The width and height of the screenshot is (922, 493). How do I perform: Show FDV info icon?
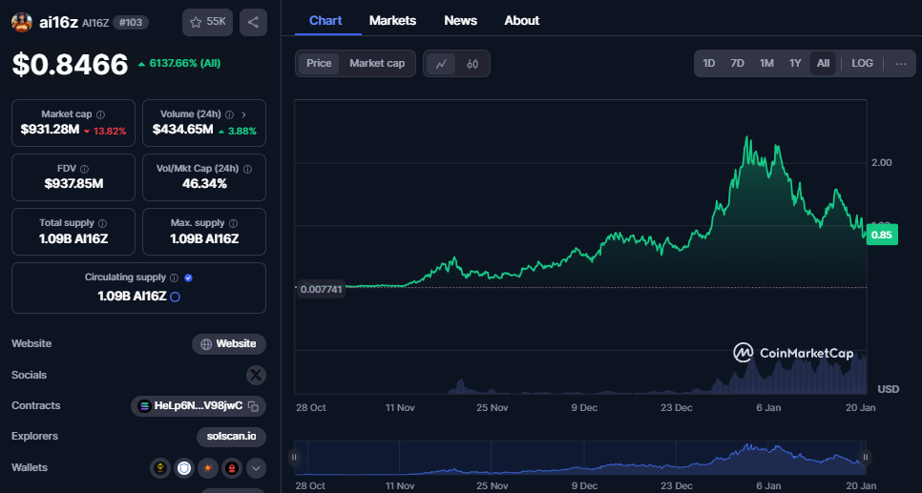point(85,169)
